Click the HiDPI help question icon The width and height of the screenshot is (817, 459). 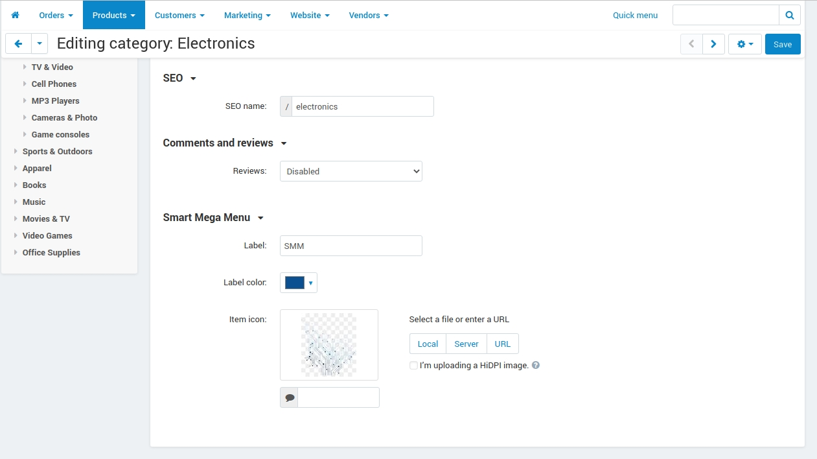[x=536, y=365]
